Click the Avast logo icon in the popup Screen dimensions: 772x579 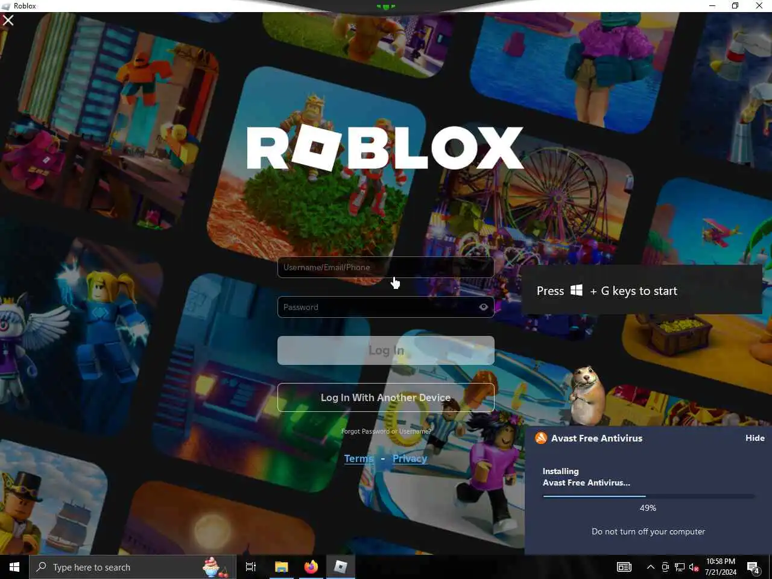click(x=541, y=438)
